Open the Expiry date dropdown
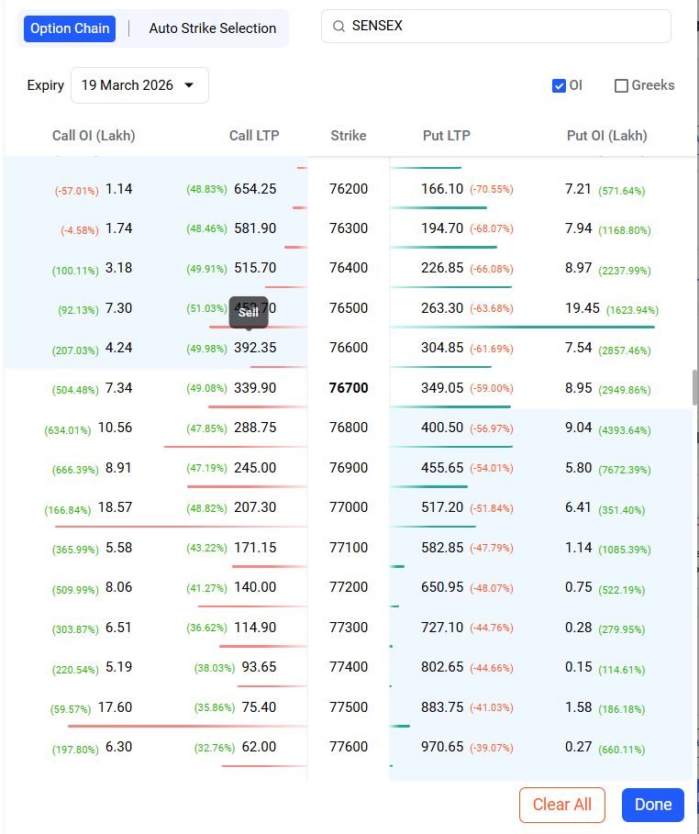 (139, 85)
